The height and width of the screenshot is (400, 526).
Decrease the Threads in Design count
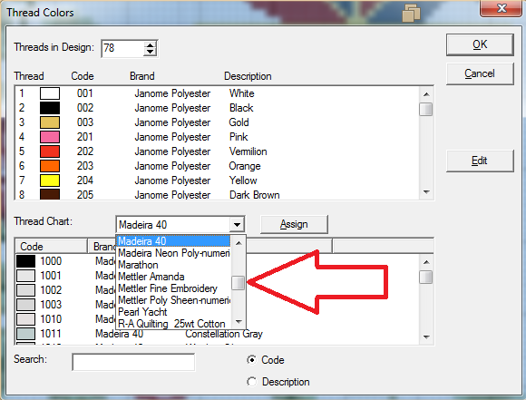point(150,52)
